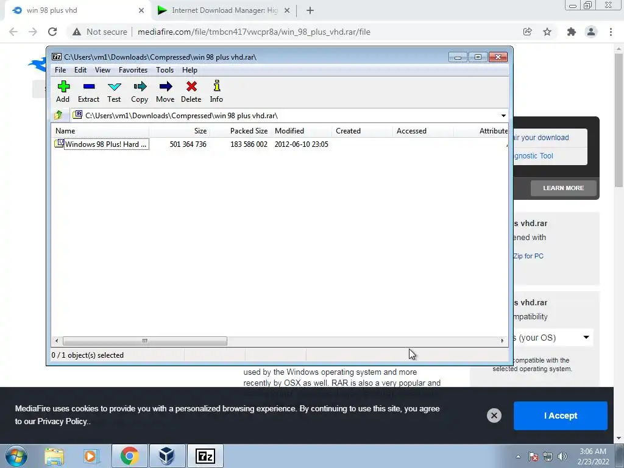Expand the 7-Zip address path dropdown

[x=503, y=116]
